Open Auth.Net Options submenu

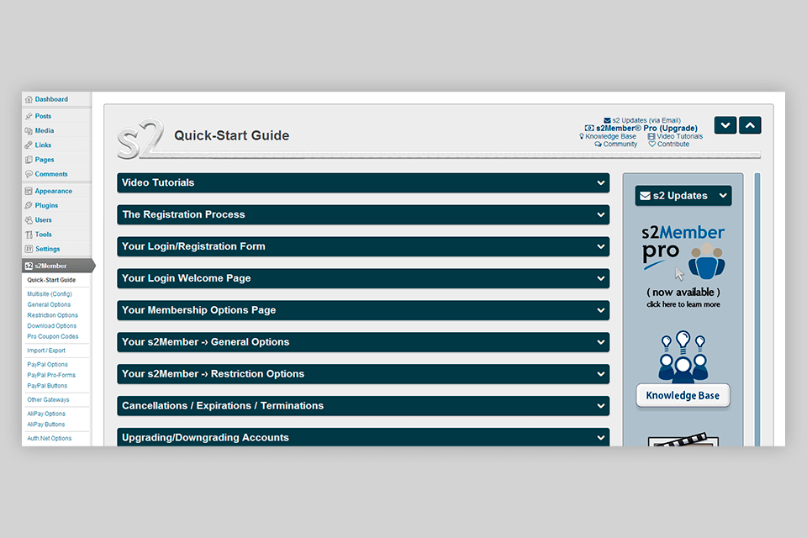[x=50, y=439]
